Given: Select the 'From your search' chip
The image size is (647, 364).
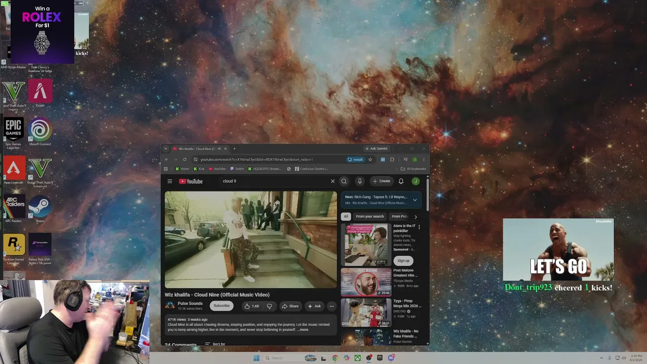Looking at the screenshot, I should [x=370, y=216].
